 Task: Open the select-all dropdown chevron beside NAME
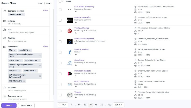click(x=63, y=1)
